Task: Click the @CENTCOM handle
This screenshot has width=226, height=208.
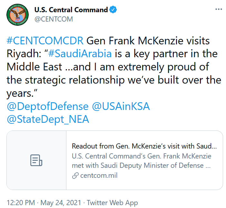Action: [x=54, y=19]
